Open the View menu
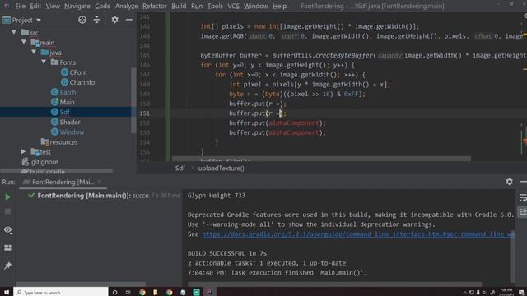 pos(53,6)
